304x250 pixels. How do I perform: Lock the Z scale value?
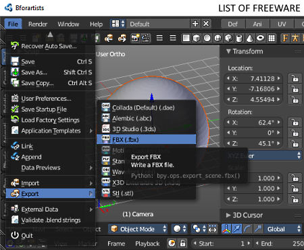click(x=295, y=199)
